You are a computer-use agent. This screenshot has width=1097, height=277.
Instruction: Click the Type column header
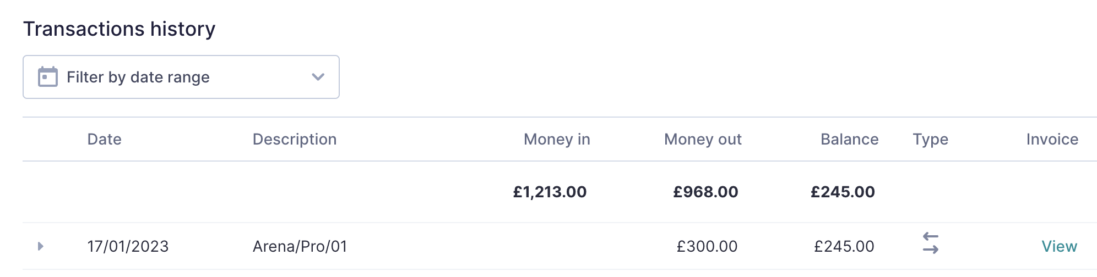930,140
